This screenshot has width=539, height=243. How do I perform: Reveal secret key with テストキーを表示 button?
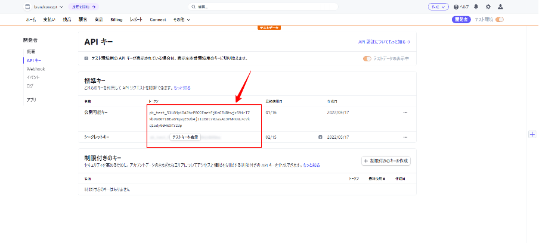(185, 137)
